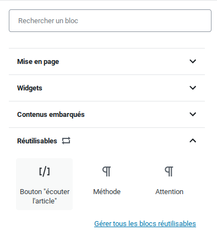Select the shortcode bracket icon block

45,171
